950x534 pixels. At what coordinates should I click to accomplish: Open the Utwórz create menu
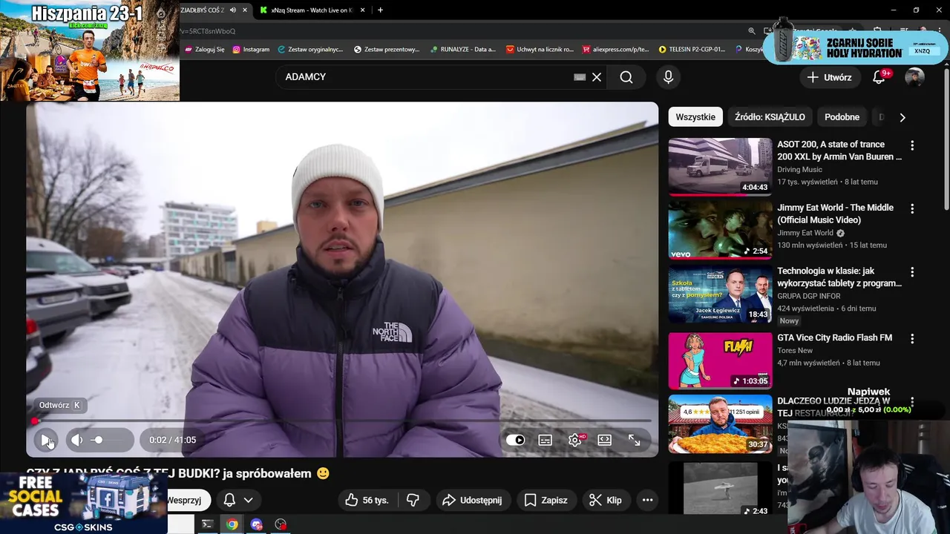829,77
